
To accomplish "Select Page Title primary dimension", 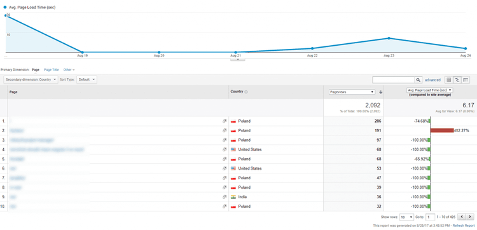I will click(x=52, y=70).
